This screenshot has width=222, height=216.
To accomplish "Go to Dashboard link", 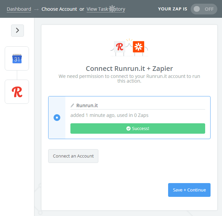I will pos(19,9).
